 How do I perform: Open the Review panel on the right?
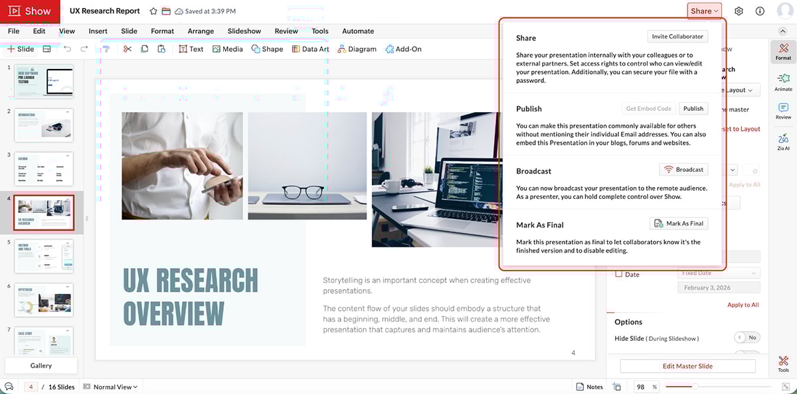[x=783, y=111]
